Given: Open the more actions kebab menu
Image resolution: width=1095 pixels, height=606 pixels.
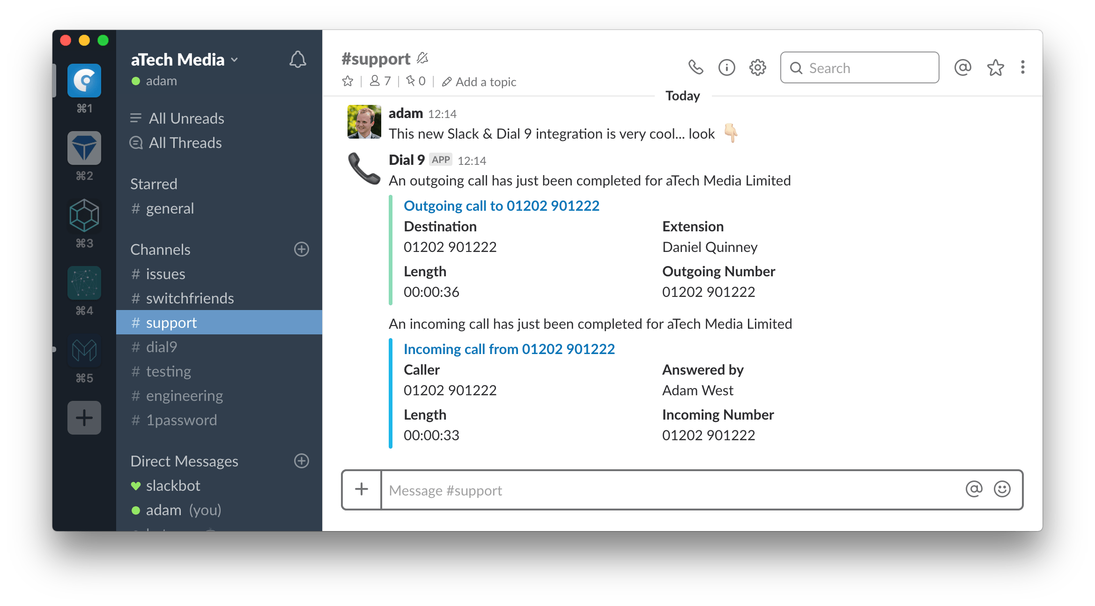Looking at the screenshot, I should (x=1023, y=67).
